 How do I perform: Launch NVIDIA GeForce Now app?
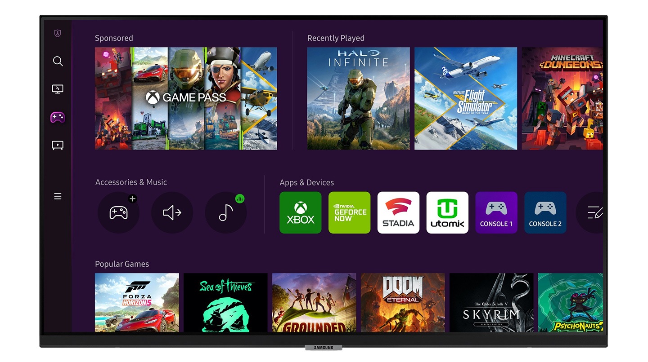[x=350, y=213]
